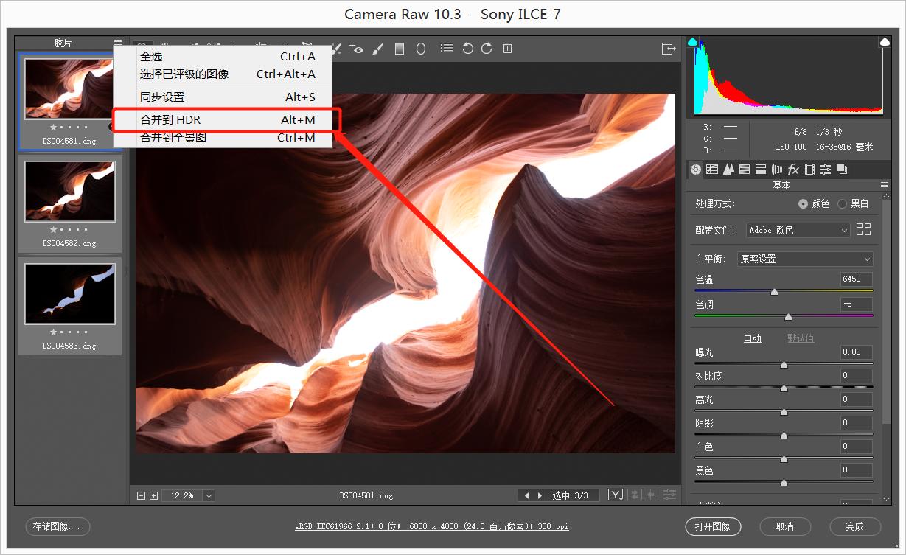Open the filmstrip panel menu icon
This screenshot has height=555, width=906.
click(118, 43)
